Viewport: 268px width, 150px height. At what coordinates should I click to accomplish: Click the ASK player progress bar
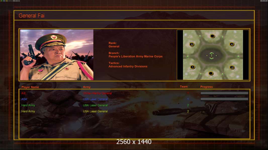(224, 99)
